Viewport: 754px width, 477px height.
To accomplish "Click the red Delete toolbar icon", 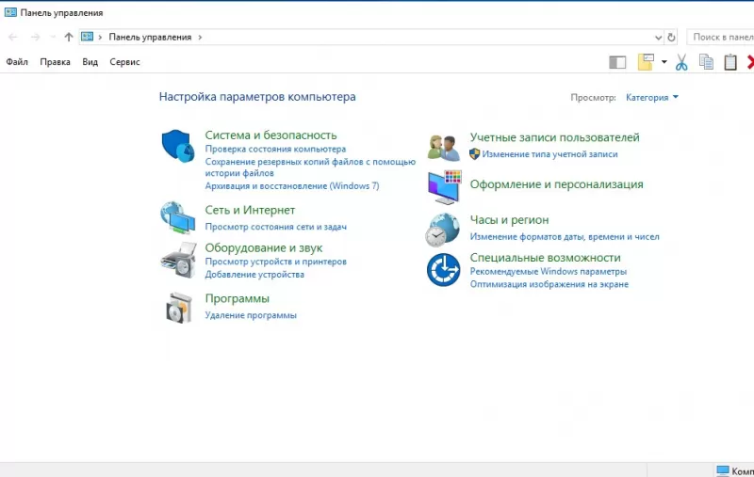I will pos(750,62).
